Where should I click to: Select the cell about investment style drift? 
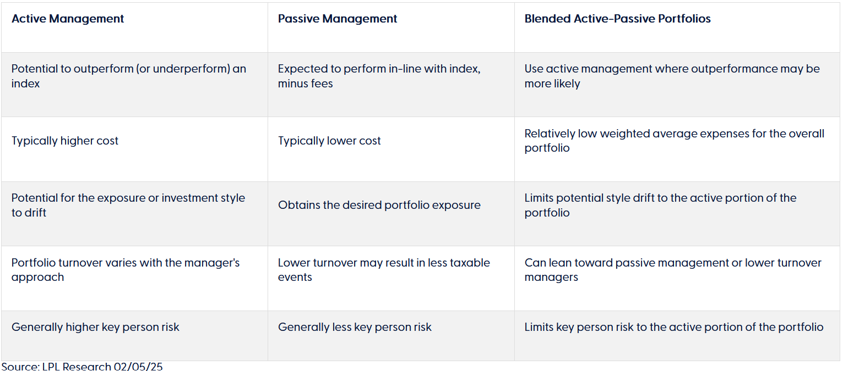(134, 214)
